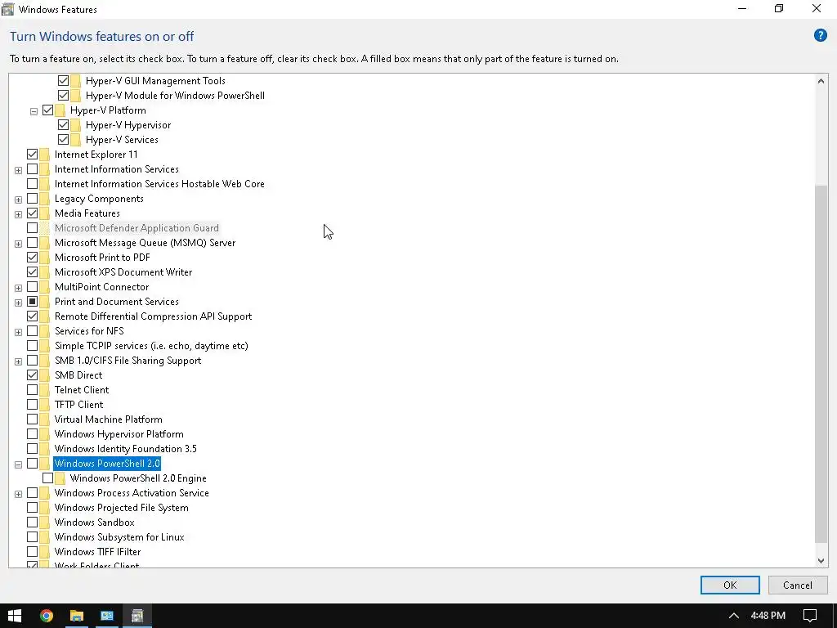Collapse the Windows PowerShell 2.0 node
This screenshot has width=837, height=628.
point(18,464)
